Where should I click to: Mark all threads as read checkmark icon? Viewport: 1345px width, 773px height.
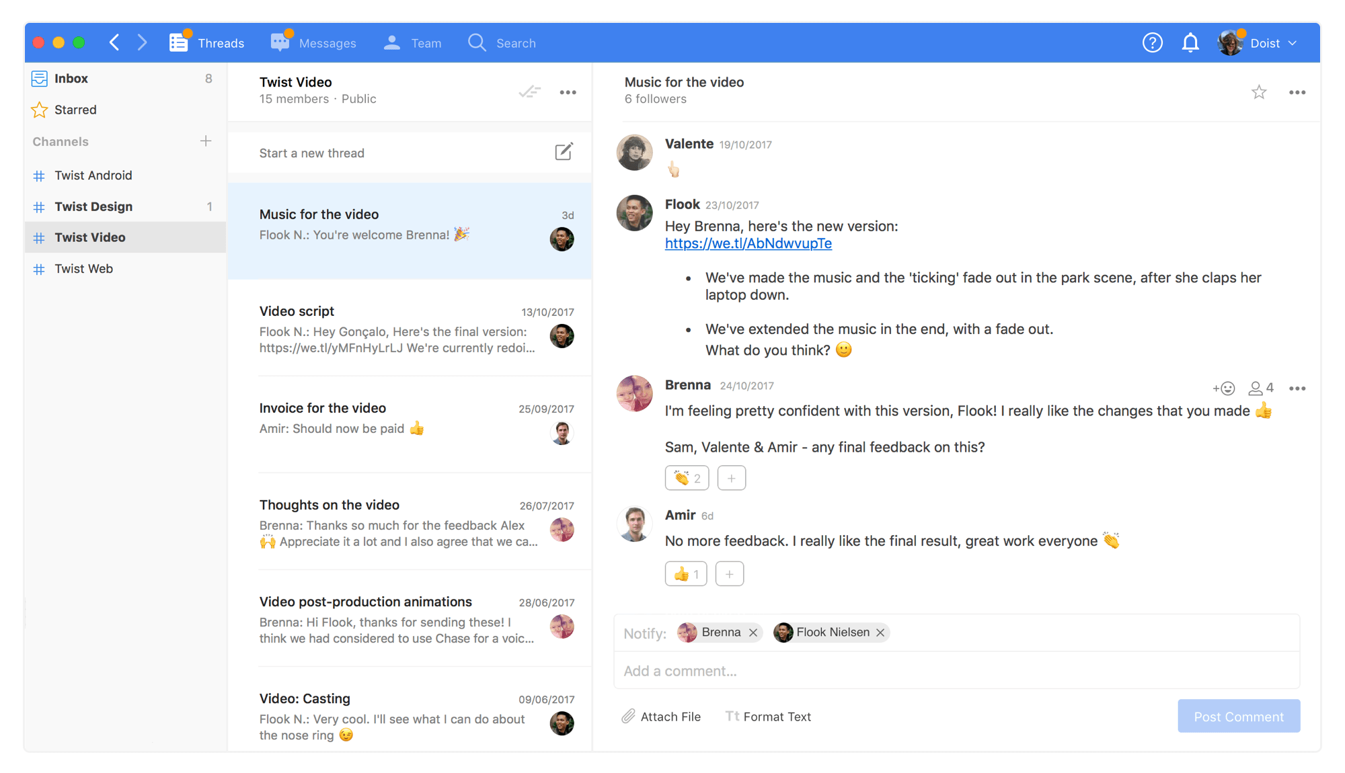click(x=530, y=92)
